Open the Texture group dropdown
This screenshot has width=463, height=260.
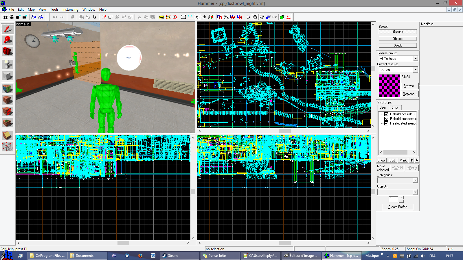416,59
